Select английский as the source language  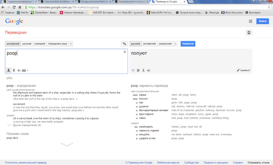(13, 43)
